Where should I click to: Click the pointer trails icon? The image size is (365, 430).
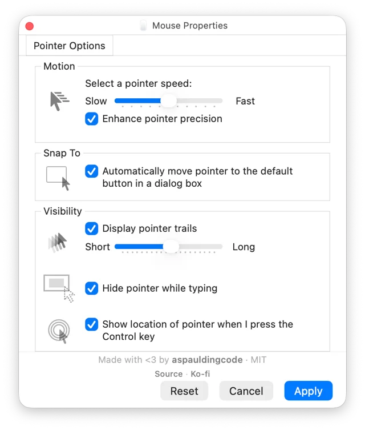58,243
